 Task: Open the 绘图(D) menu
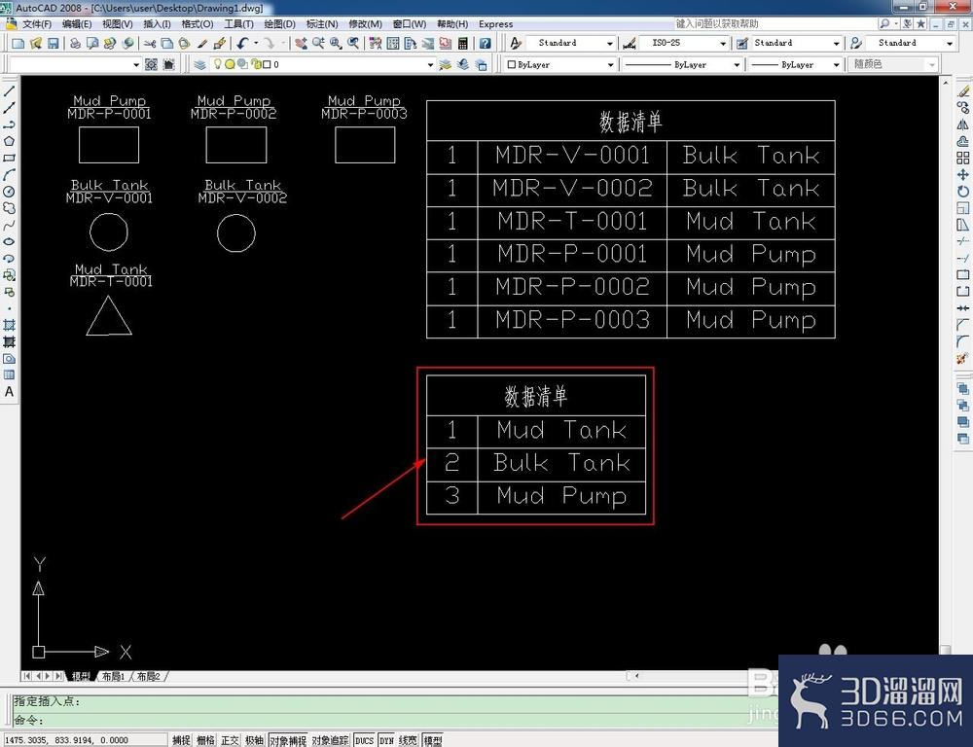(x=280, y=24)
